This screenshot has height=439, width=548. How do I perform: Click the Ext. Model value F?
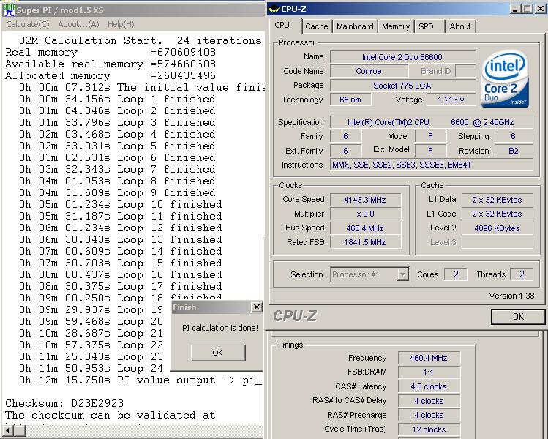tap(430, 151)
